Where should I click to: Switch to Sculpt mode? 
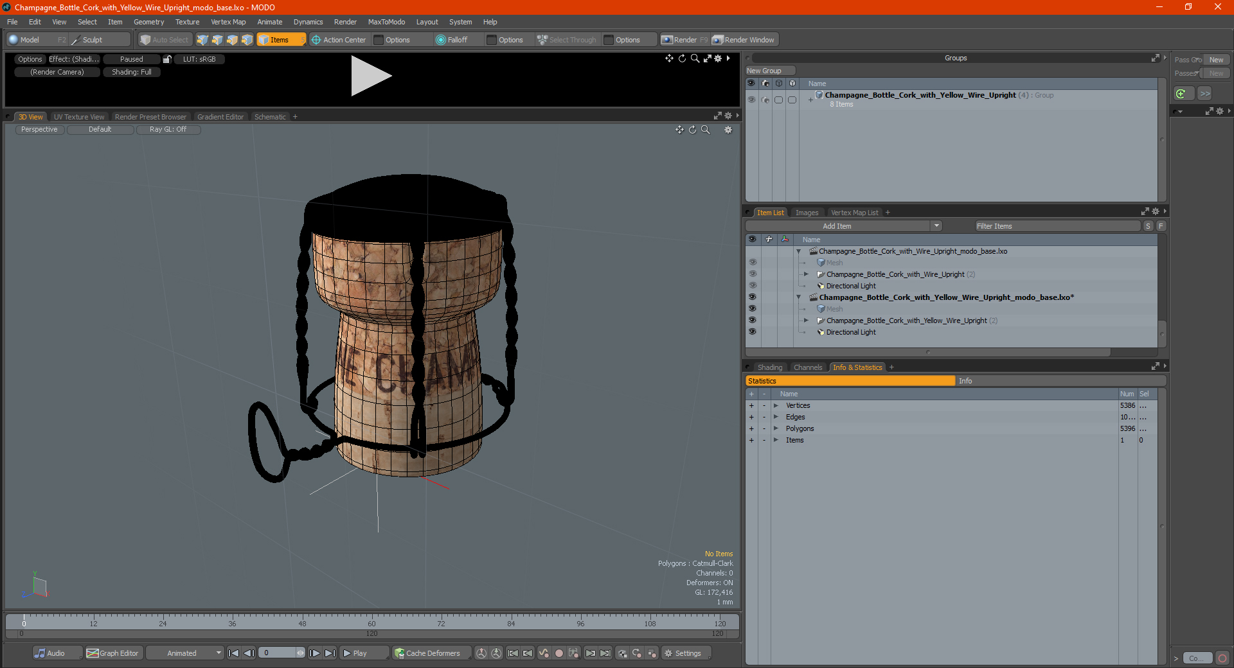pyautogui.click(x=87, y=40)
